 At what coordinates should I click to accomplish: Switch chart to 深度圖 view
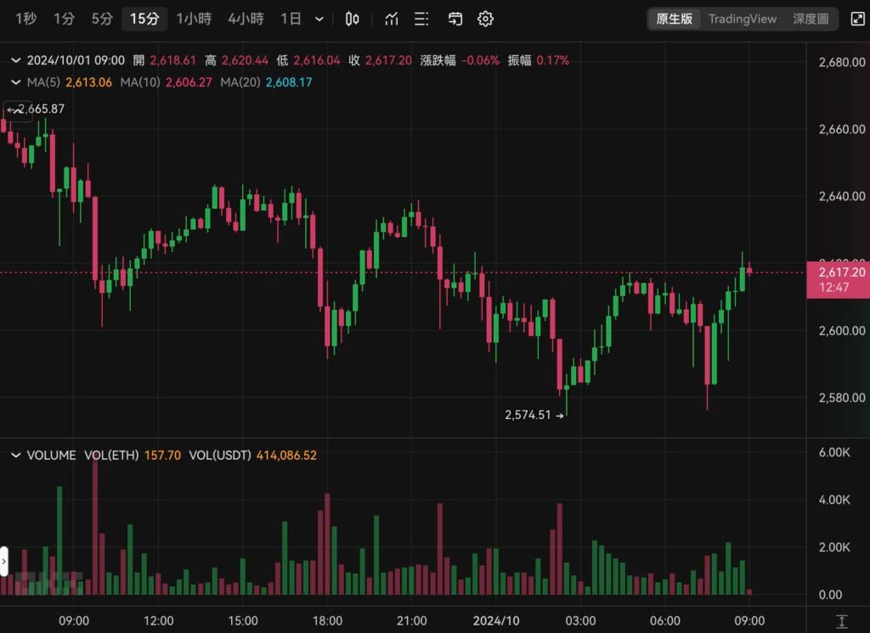click(x=811, y=19)
